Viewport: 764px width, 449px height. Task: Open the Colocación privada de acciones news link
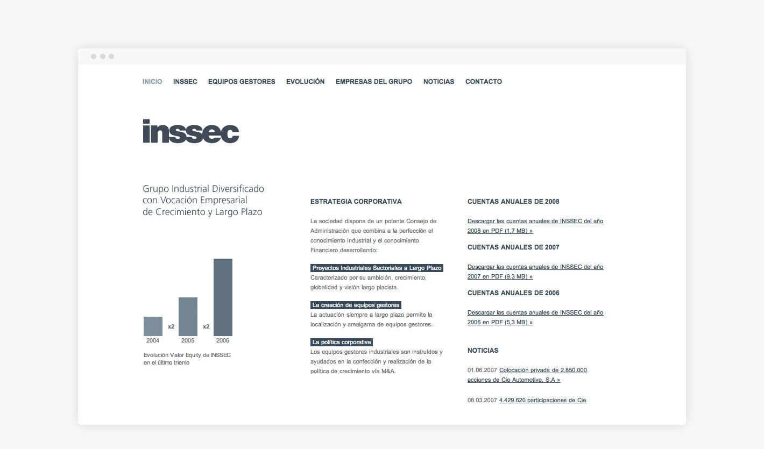(x=542, y=375)
